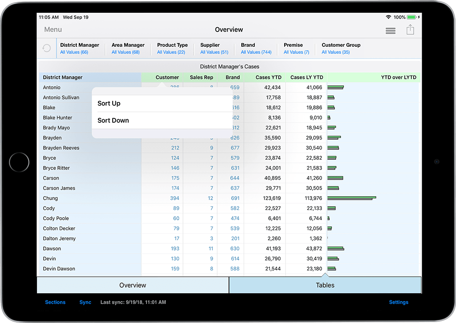Open the Customer Group filter dropdown
The height and width of the screenshot is (323, 456).
point(341,48)
